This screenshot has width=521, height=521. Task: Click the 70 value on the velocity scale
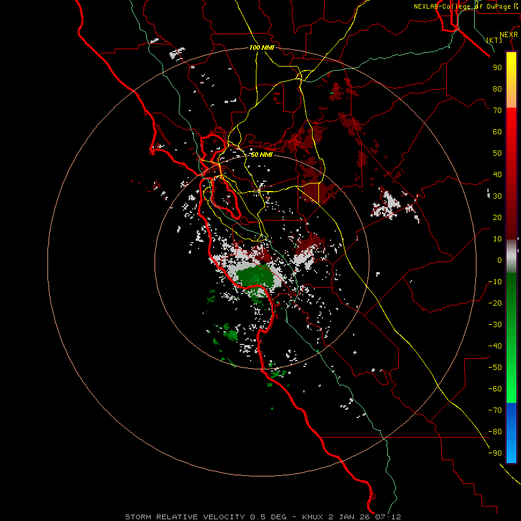(x=497, y=111)
